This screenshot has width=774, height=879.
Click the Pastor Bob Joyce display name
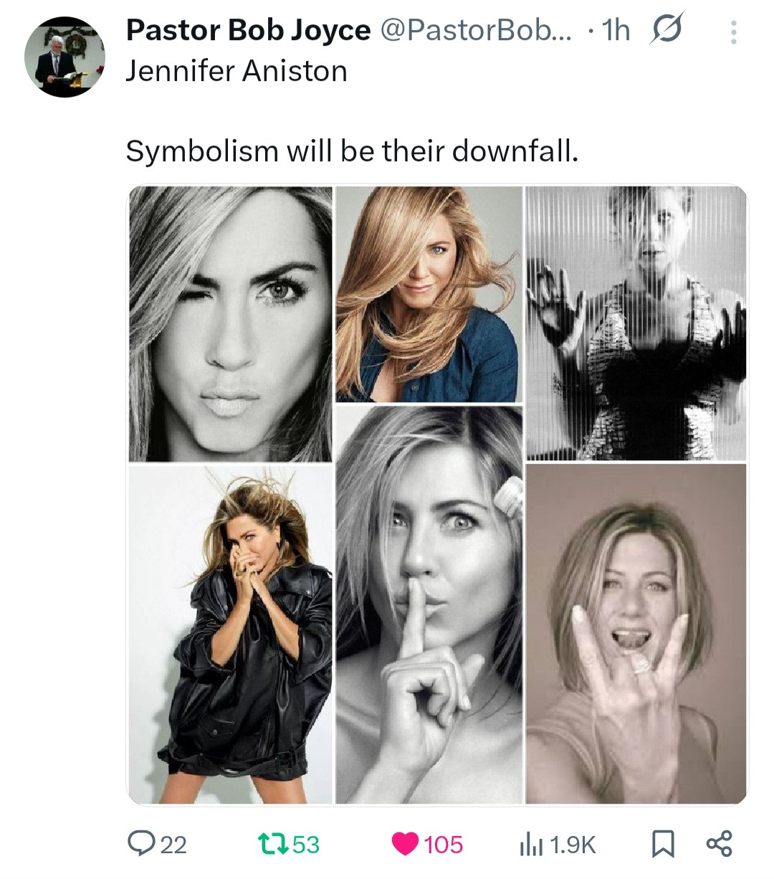[248, 30]
